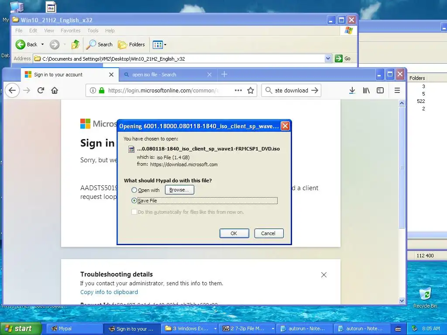Open the browser downloads panel
Image resolution: width=447 pixels, height=335 pixels.
tap(352, 90)
